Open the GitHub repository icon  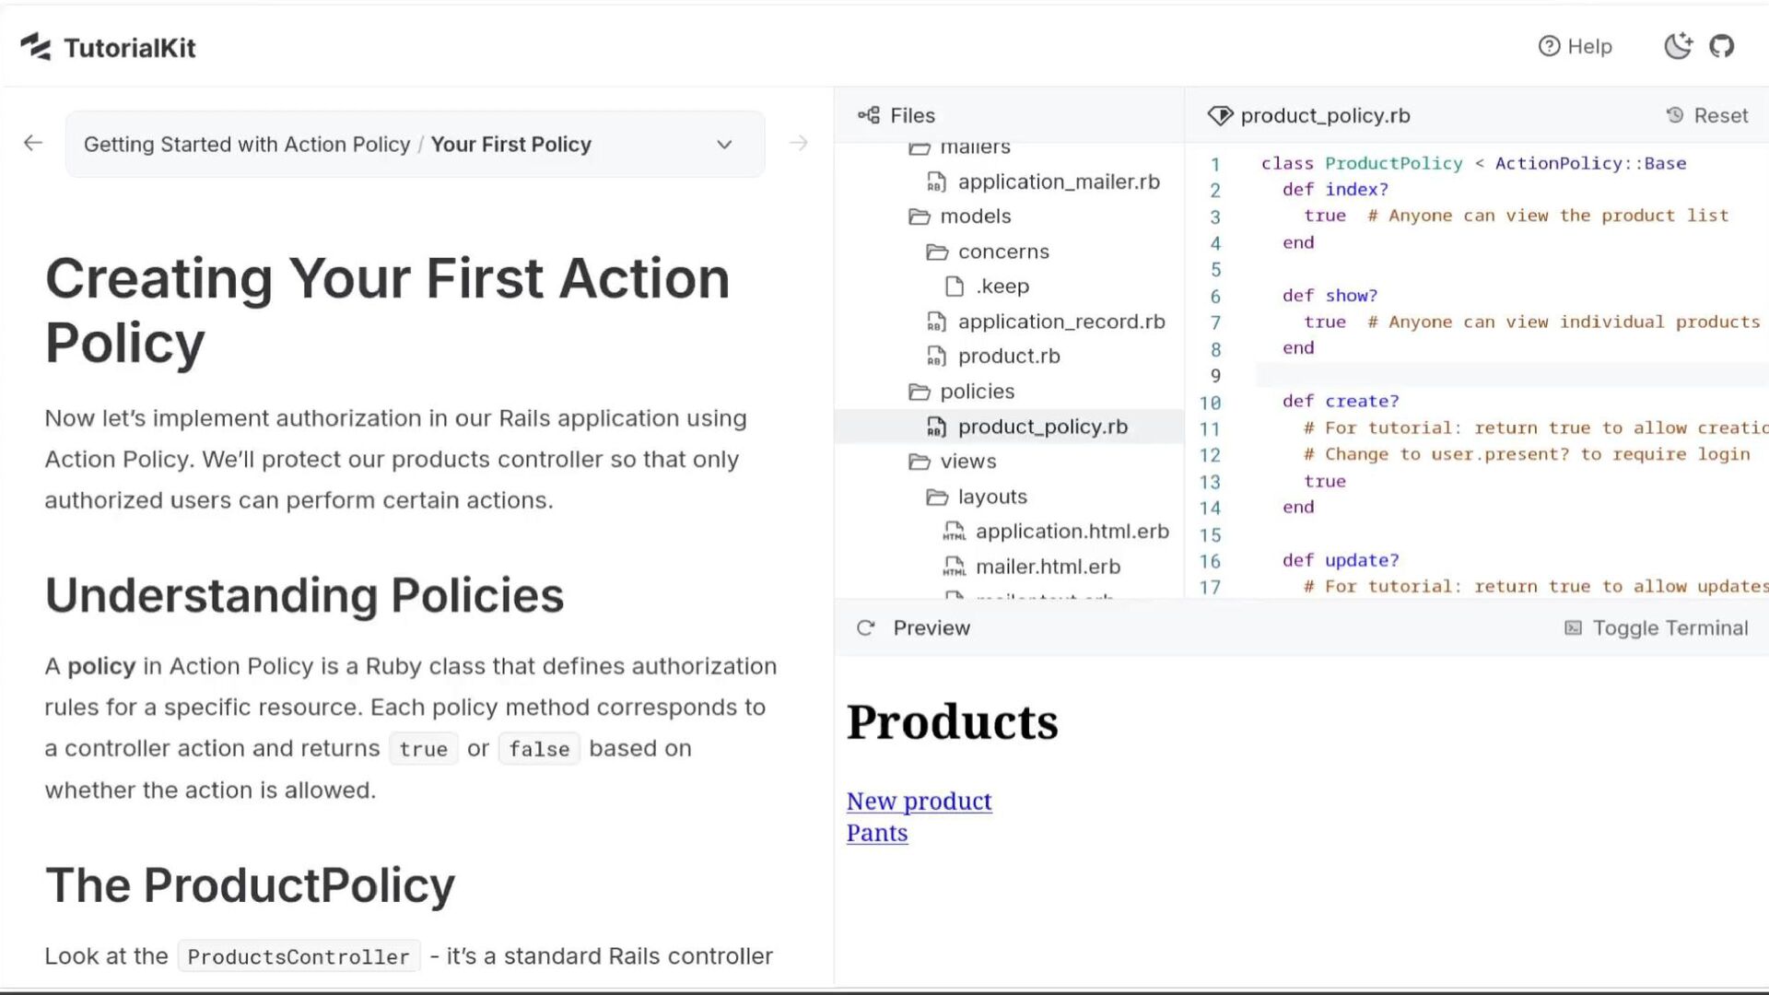click(1721, 46)
